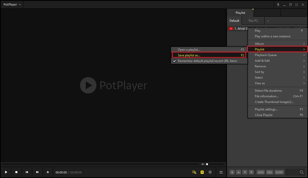Switch the player to fullscreen mode
The width and height of the screenshot is (308, 178).
297,5
